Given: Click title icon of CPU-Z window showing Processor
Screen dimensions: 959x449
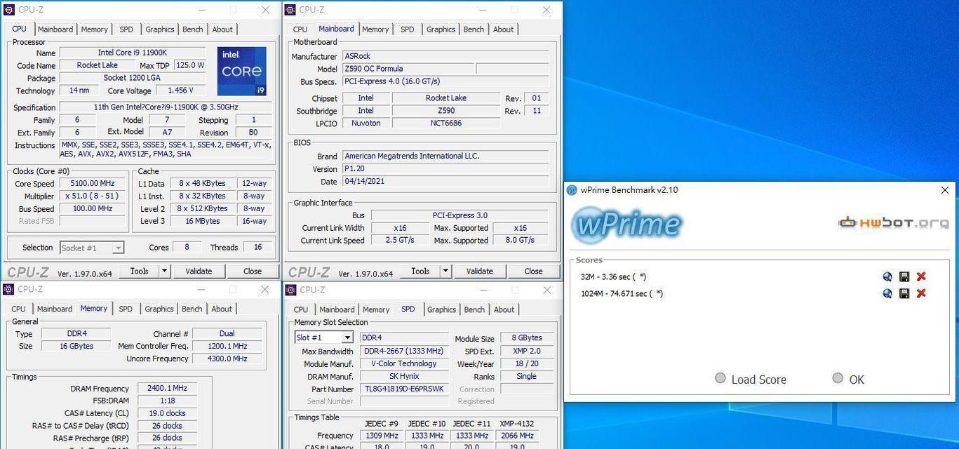Looking at the screenshot, I should click(x=9, y=10).
